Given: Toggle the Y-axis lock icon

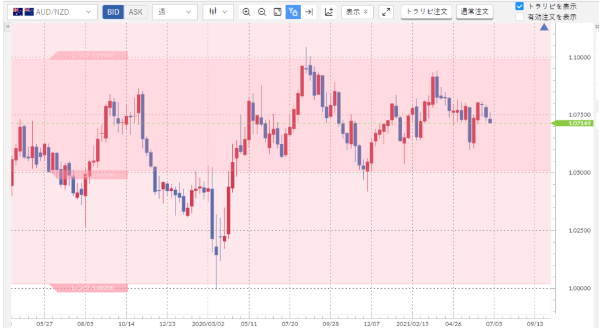Looking at the screenshot, I should coord(294,12).
